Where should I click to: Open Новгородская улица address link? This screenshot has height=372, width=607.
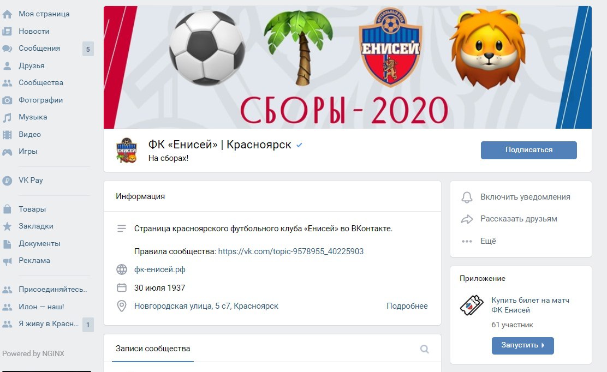(206, 306)
